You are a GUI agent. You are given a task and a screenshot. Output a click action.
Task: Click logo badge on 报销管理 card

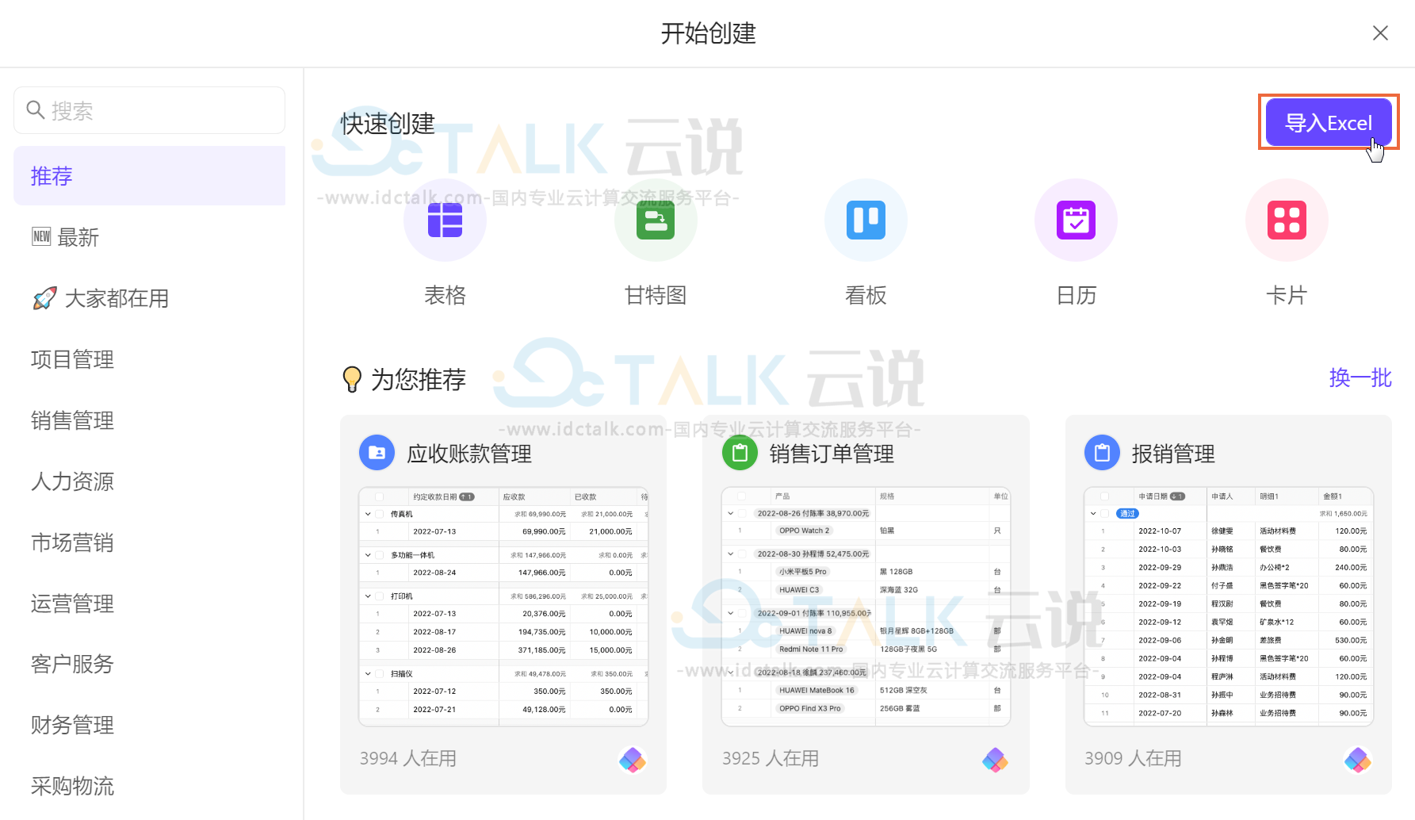click(x=1357, y=760)
